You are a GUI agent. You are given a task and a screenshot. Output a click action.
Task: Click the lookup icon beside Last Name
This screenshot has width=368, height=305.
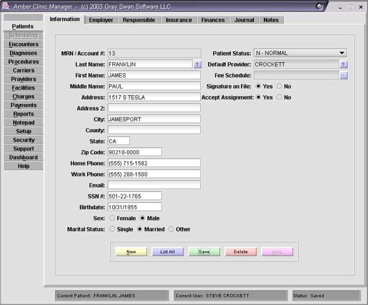197,64
